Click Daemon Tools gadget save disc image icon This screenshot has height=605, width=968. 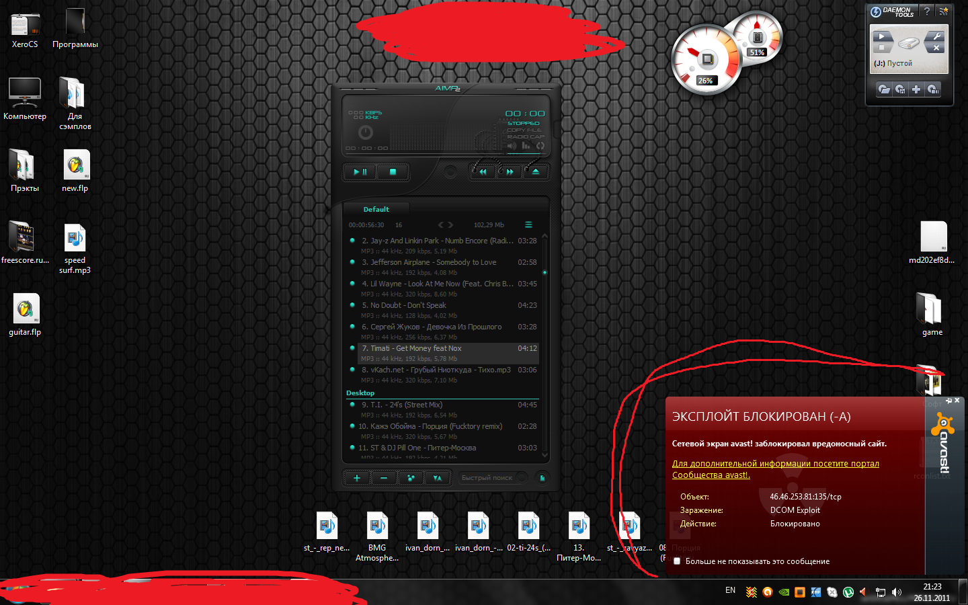tap(900, 89)
